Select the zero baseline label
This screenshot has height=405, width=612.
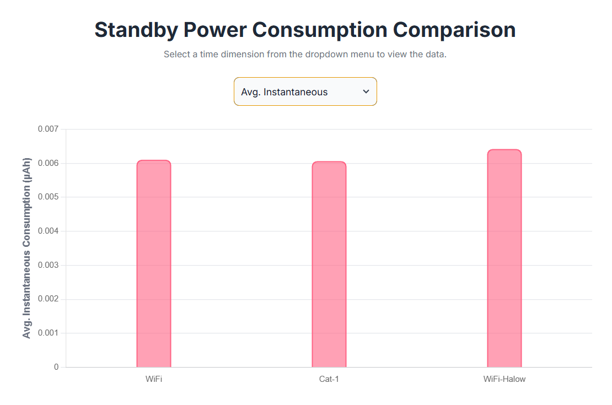pos(55,366)
